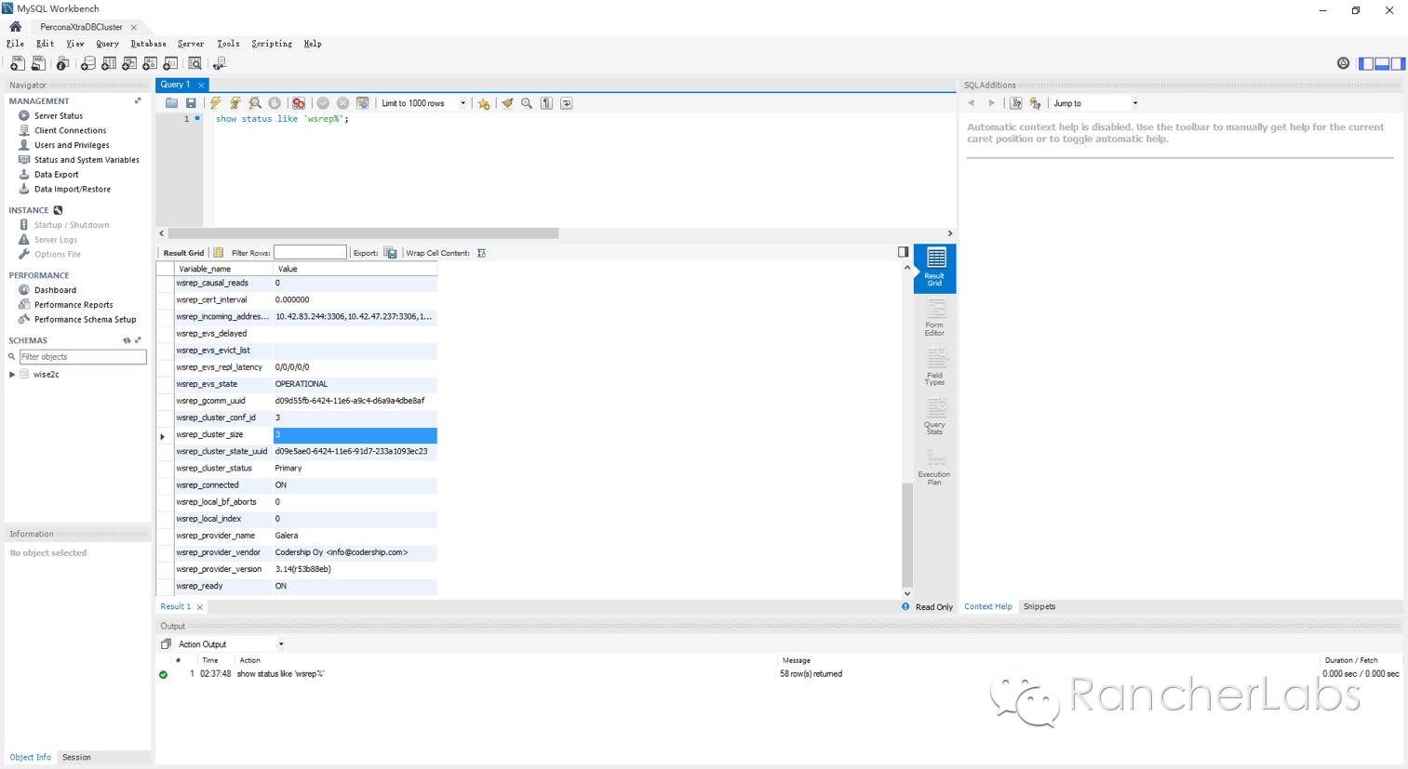Execute the query with lightning bolt
The image size is (1408, 769).
[x=215, y=103]
